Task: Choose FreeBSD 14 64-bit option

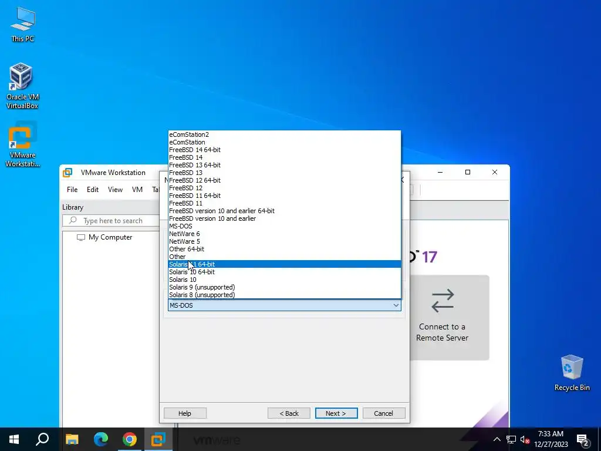Action: pos(285,150)
